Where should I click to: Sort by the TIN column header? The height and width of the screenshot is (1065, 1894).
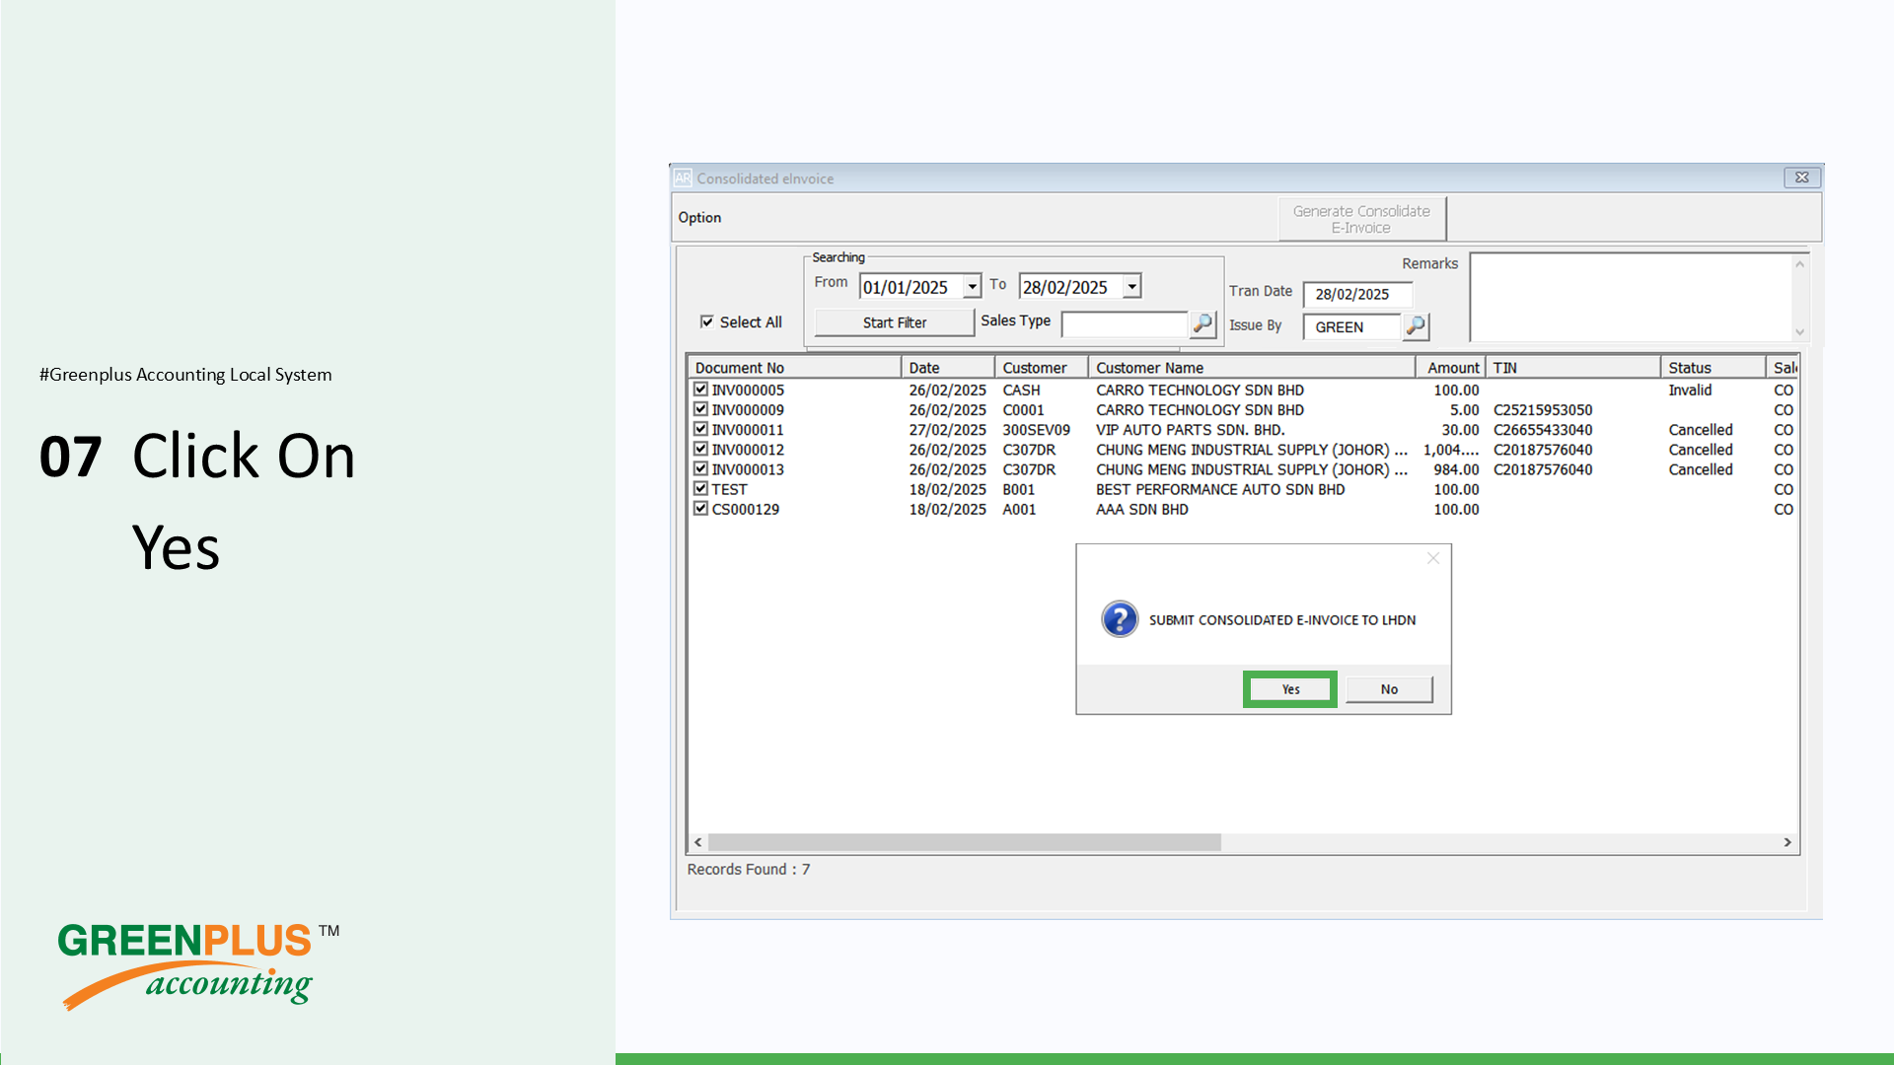(1573, 368)
